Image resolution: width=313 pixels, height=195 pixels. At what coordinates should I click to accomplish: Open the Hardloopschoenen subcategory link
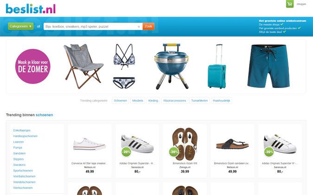[26, 136]
